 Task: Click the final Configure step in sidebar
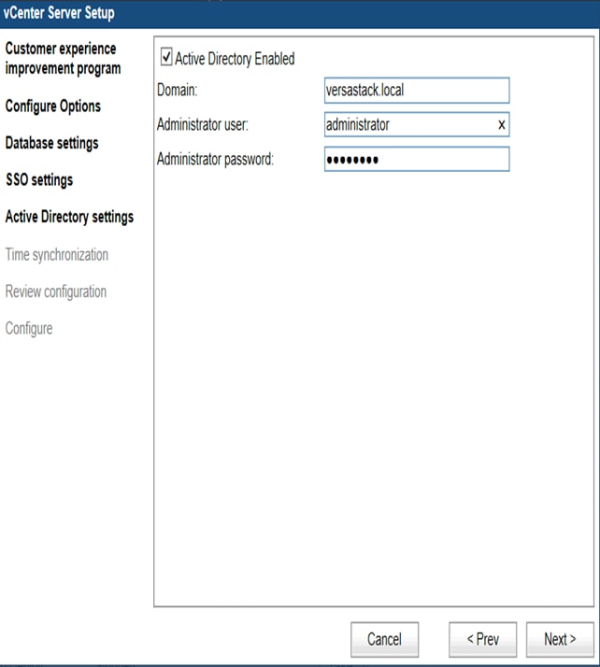[29, 329]
